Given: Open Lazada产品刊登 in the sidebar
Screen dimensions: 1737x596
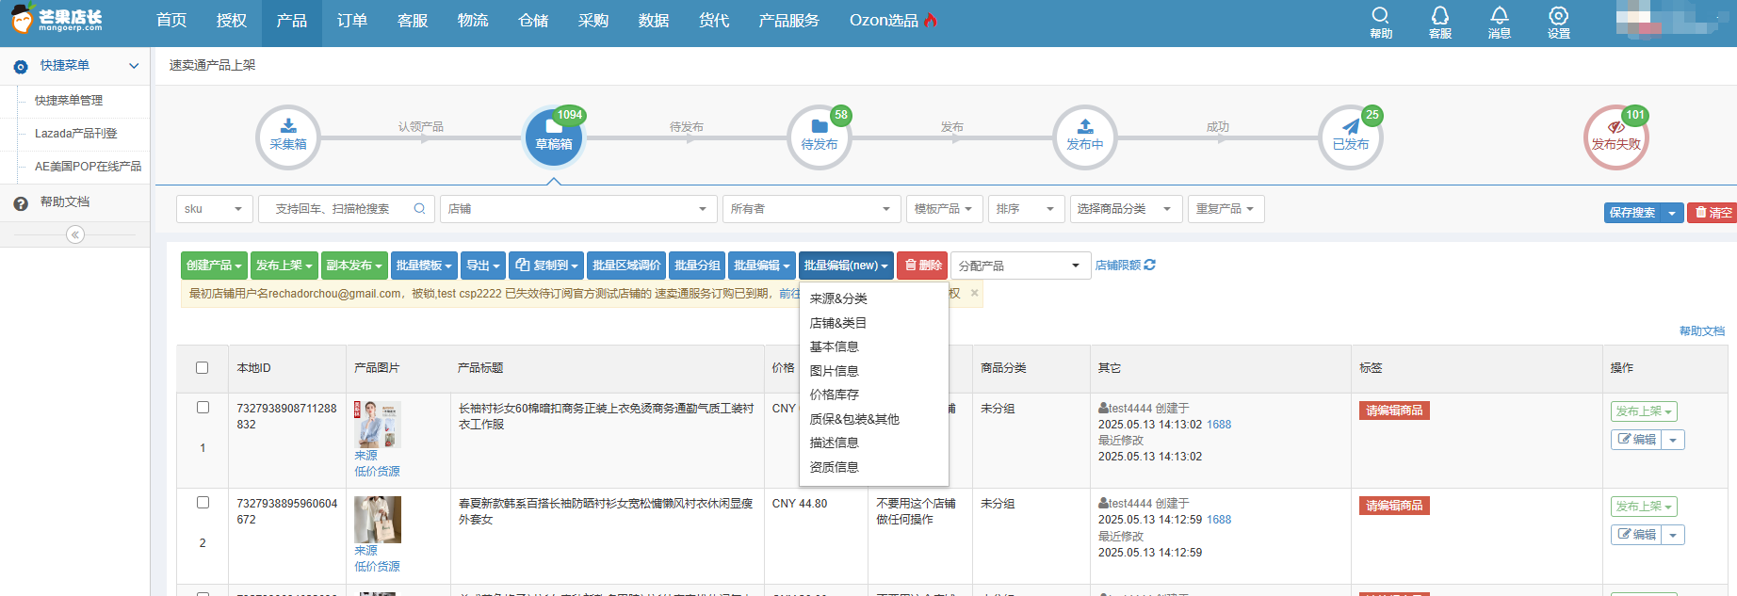Looking at the screenshot, I should 75,134.
